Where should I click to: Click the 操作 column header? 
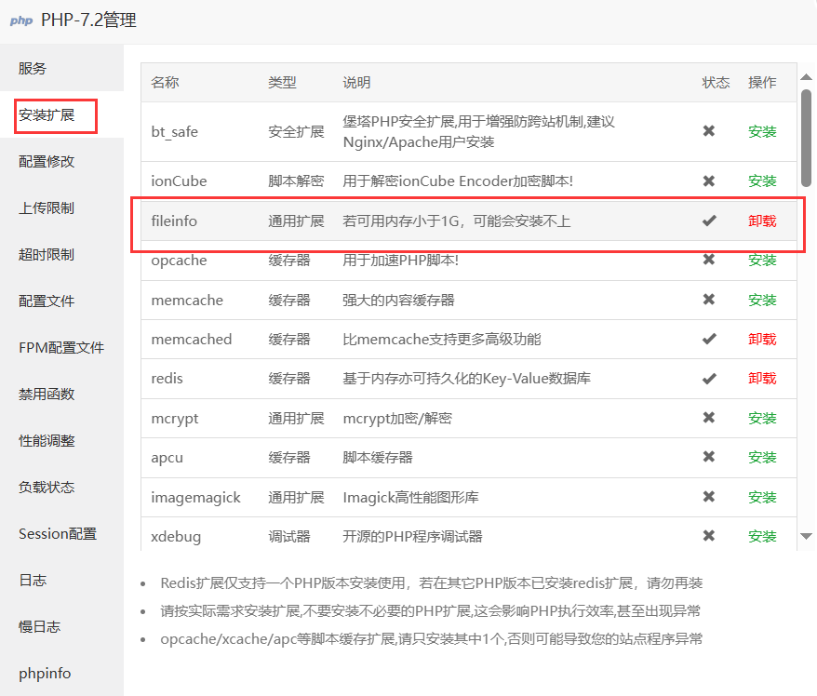click(x=762, y=82)
